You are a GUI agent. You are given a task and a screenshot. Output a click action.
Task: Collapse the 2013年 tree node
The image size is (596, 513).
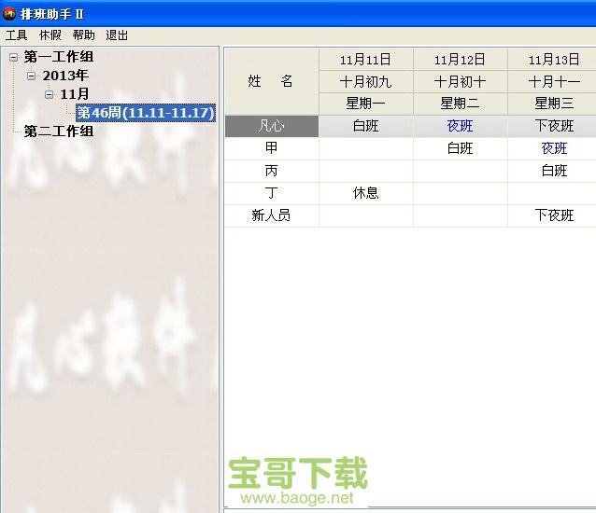click(31, 76)
